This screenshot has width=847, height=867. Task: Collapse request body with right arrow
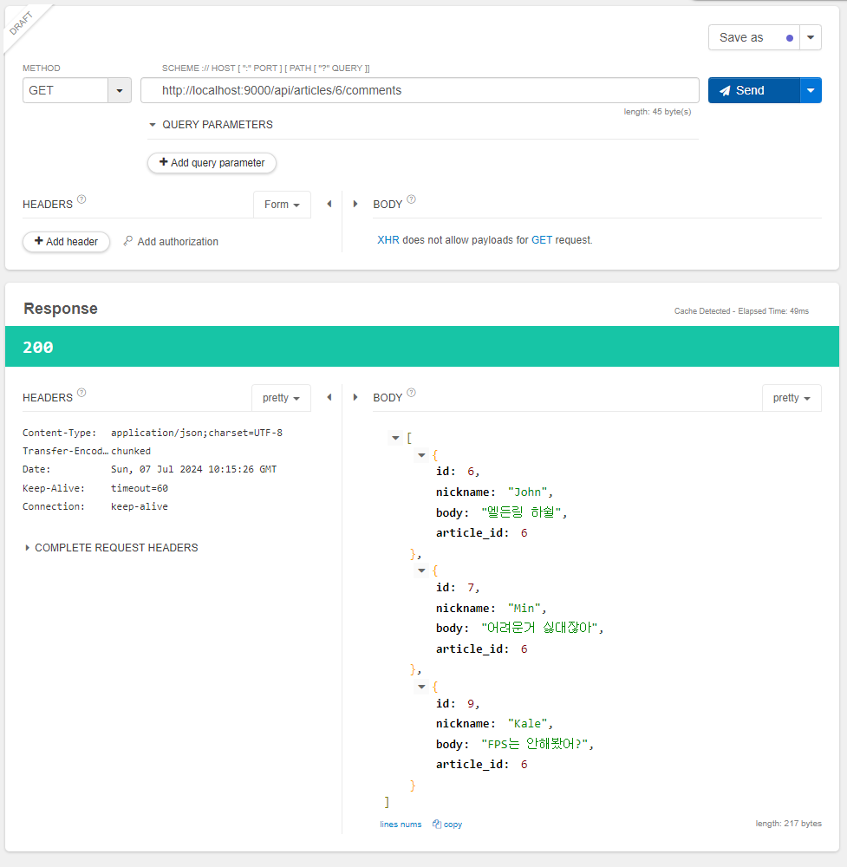click(355, 204)
